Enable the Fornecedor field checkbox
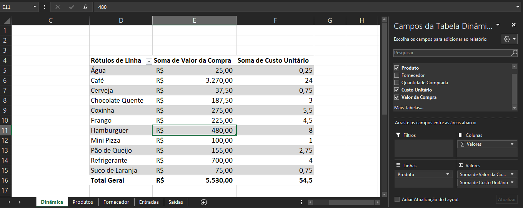This screenshot has height=208, width=523. click(x=397, y=75)
